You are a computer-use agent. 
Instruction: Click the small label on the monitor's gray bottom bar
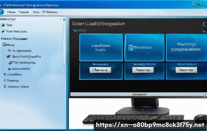pos(139,94)
